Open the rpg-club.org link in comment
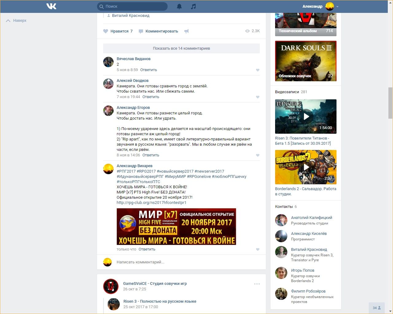 click(151, 203)
